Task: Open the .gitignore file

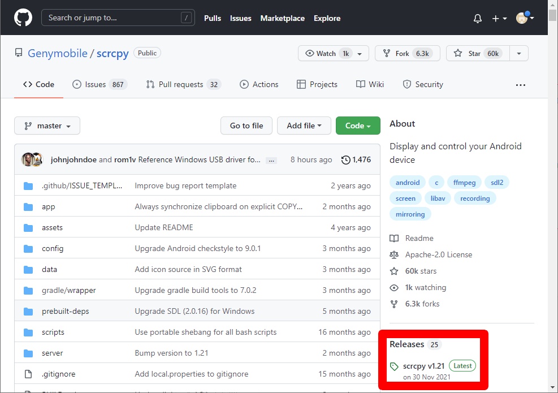Action: [x=58, y=374]
